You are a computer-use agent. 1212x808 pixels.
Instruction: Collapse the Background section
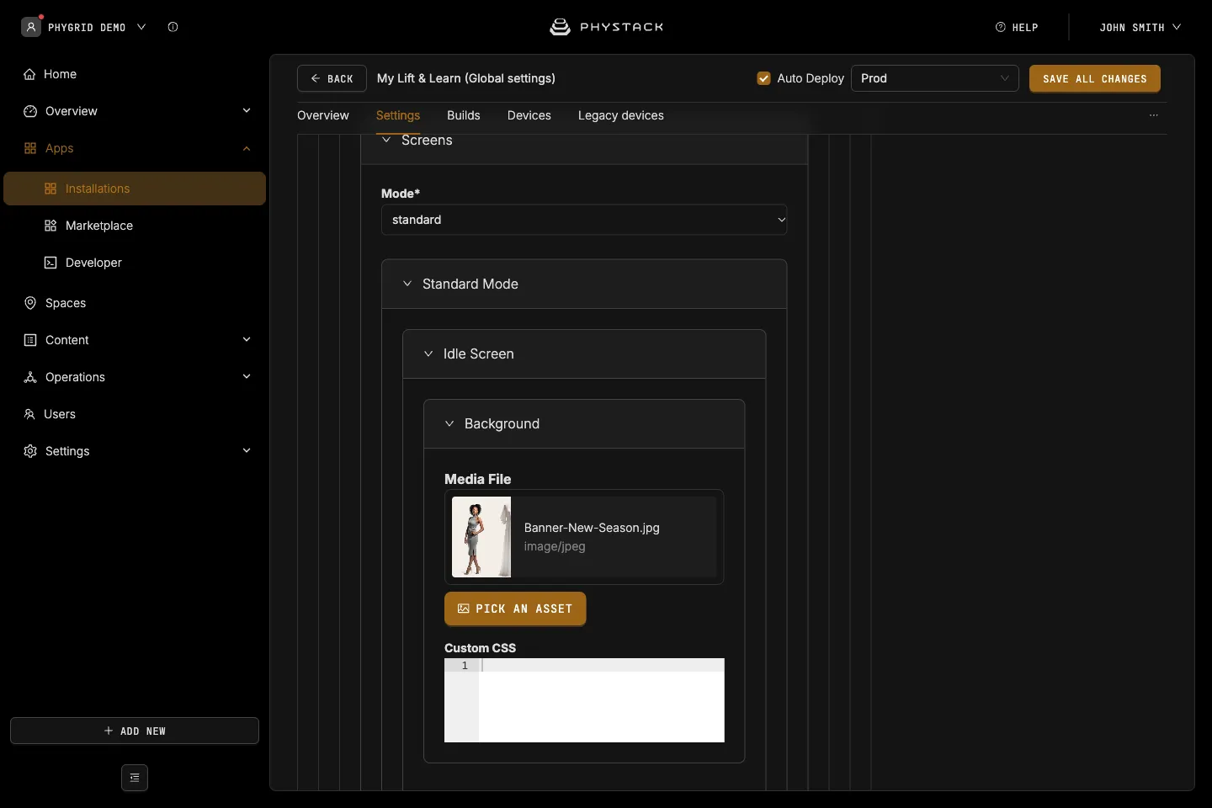[x=449, y=423]
